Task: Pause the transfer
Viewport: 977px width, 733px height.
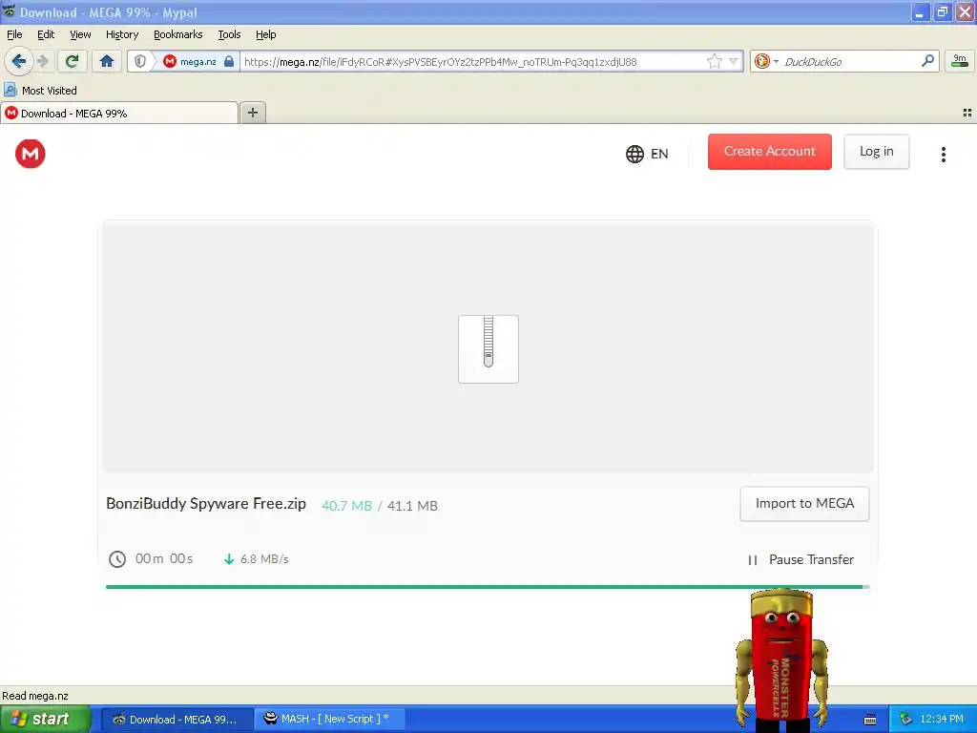Action: tap(800, 559)
